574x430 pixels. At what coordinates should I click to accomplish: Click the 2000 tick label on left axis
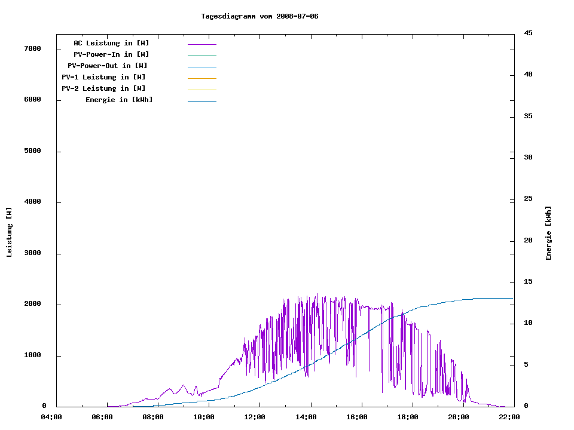[32, 305]
